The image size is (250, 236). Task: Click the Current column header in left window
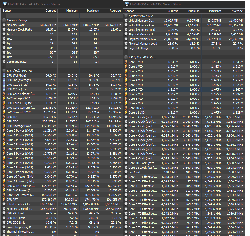(x=47, y=11)
